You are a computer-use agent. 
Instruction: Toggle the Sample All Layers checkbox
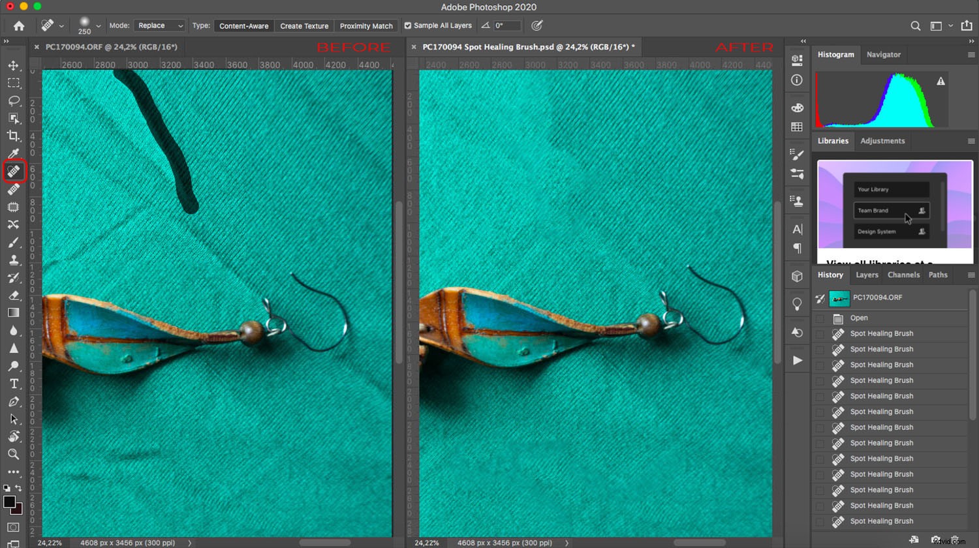(x=407, y=25)
